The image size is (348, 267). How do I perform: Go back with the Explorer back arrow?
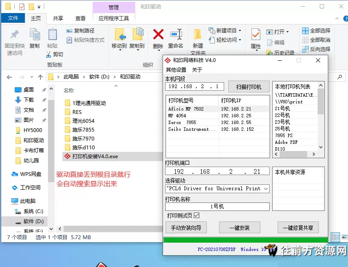[9, 77]
